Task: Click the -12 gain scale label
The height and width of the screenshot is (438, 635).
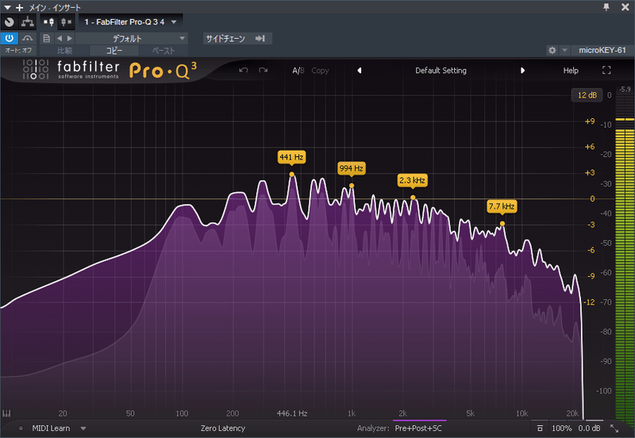Action: coord(589,302)
